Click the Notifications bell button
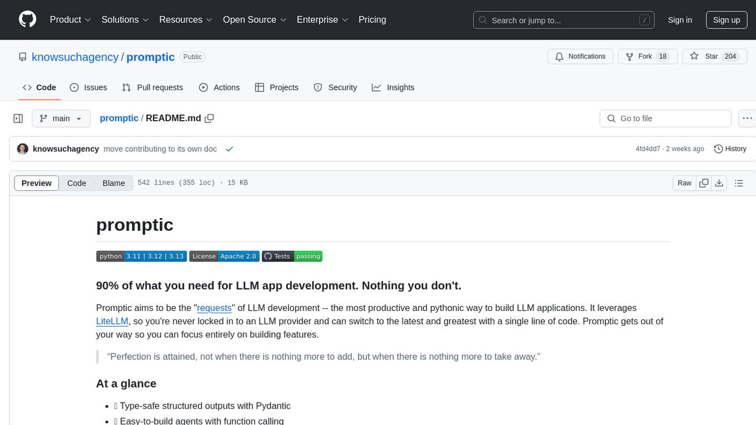Image resolution: width=756 pixels, height=425 pixels. (x=580, y=57)
